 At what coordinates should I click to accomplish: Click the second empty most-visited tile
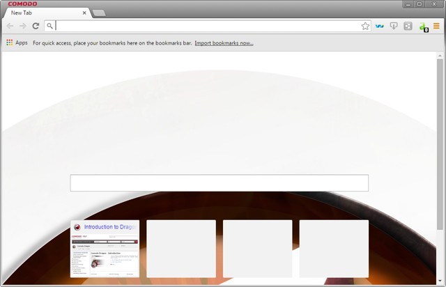click(181, 249)
